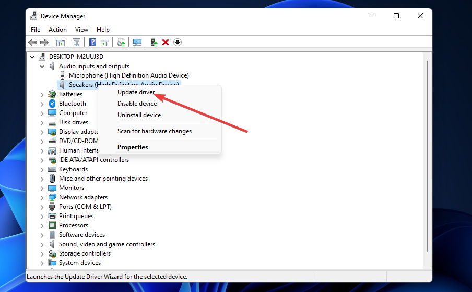
Task: Select the blue Bluetooth category icon
Action: pyautogui.click(x=52, y=104)
